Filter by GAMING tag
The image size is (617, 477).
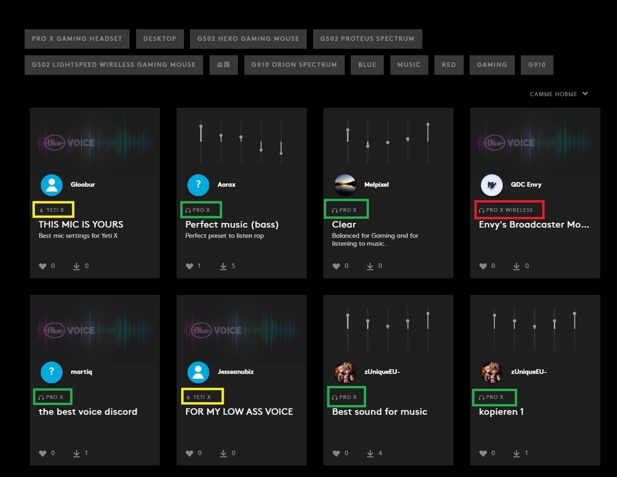click(492, 65)
